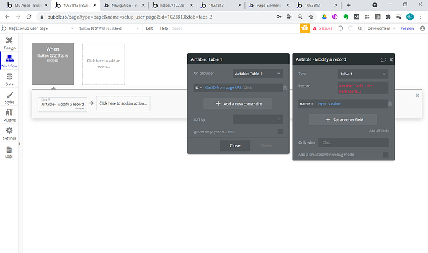This screenshot has width=428, height=253.
Task: Open the Chrome three-dot menu
Action: pyautogui.click(x=421, y=17)
